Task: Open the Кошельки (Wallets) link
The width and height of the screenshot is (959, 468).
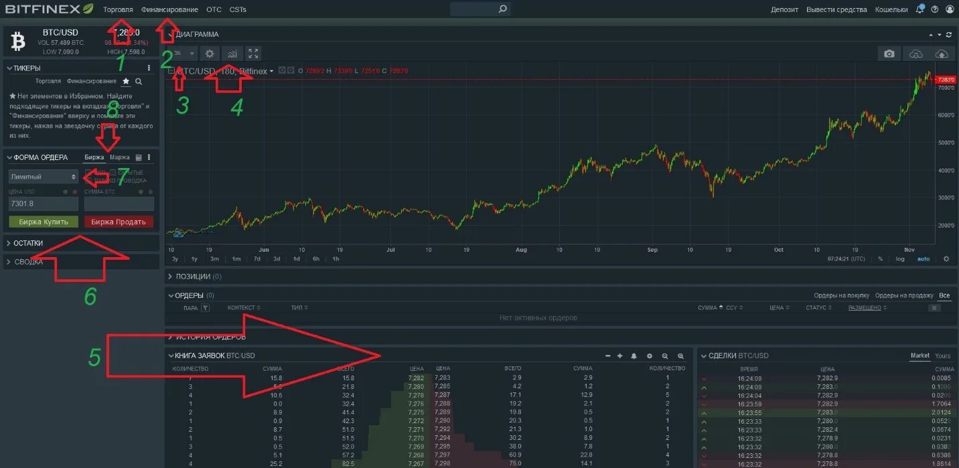Action: pos(891,9)
